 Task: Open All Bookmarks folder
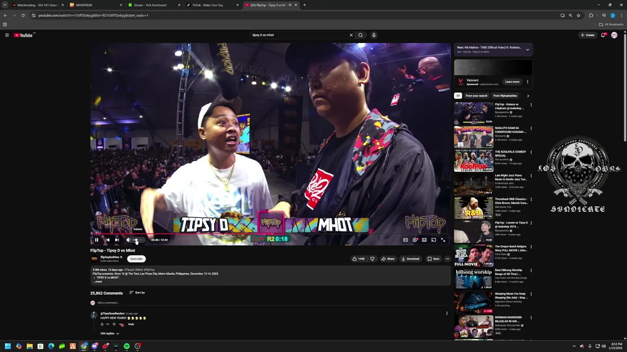(611, 24)
